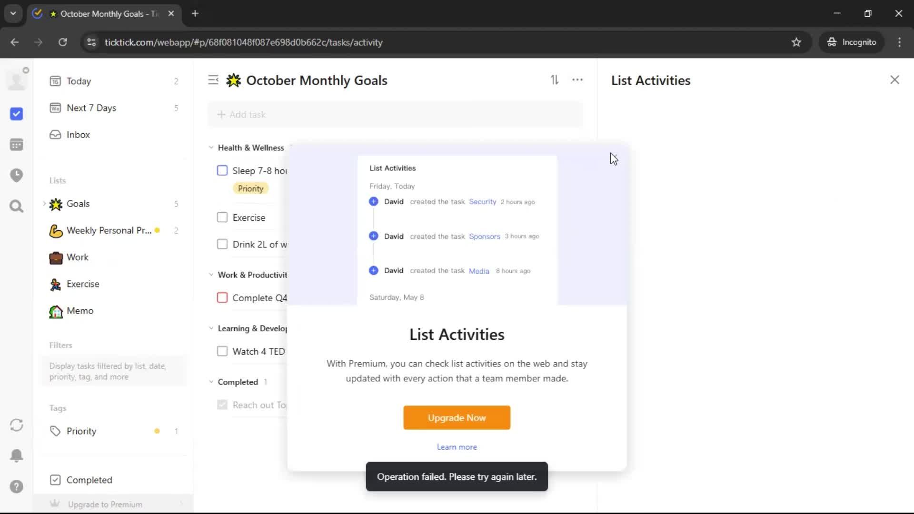Expand the Goals list folder arrow
The height and width of the screenshot is (514, 914).
point(44,204)
